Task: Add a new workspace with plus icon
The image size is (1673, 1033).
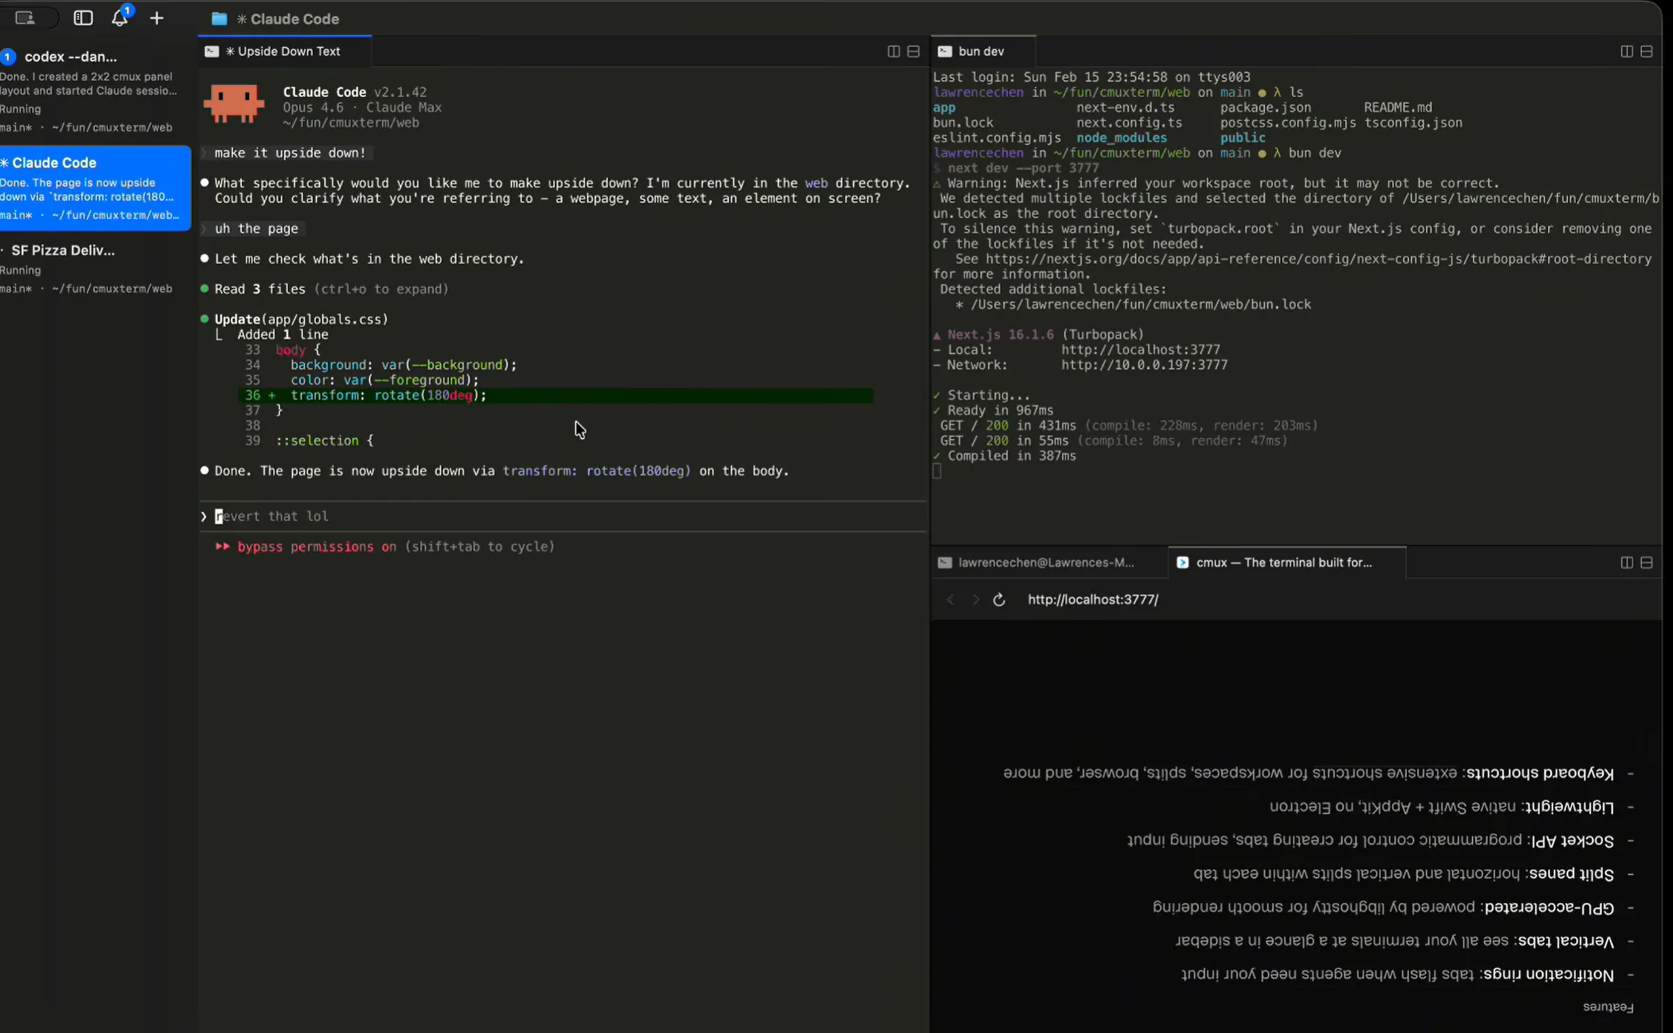Action: coord(157,18)
